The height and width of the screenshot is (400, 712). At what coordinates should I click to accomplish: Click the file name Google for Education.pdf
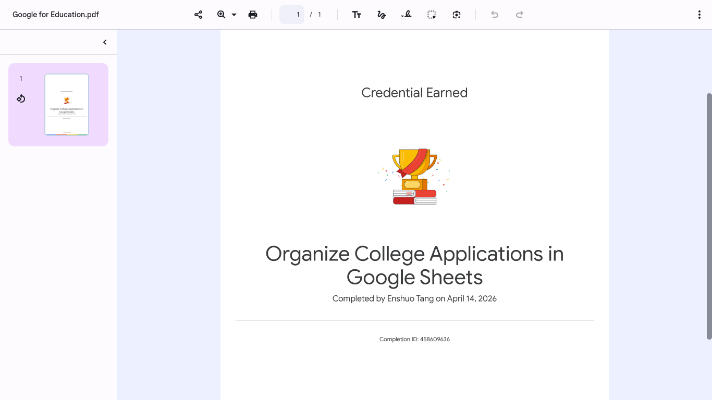pos(56,15)
